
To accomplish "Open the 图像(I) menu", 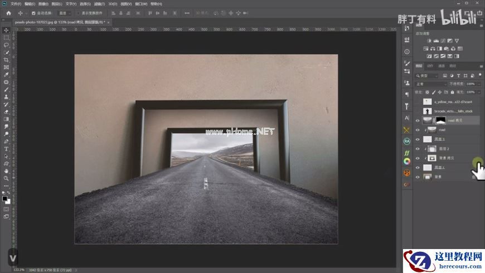I will pyautogui.click(x=43, y=4).
